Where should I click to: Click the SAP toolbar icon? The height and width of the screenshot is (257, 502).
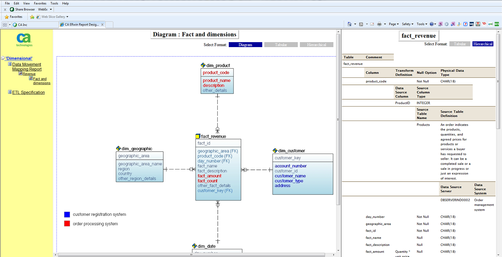(472, 24)
